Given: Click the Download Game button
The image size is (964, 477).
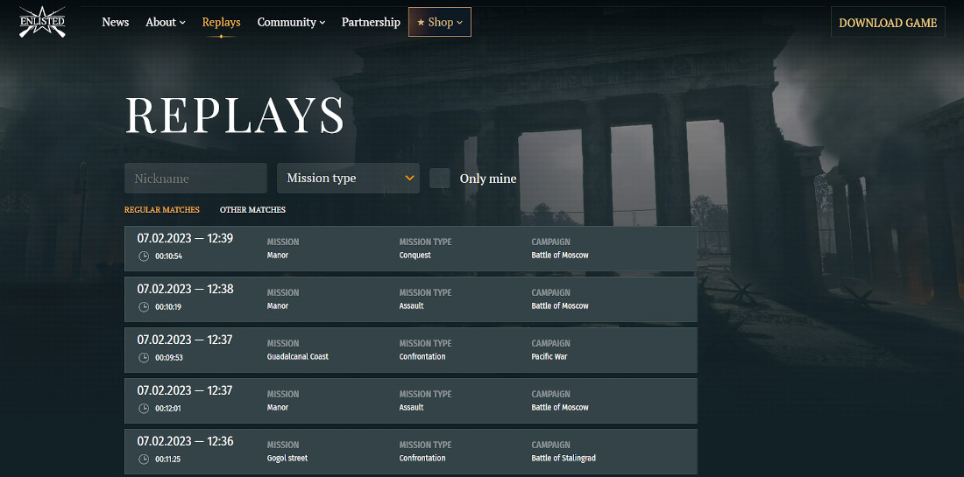Looking at the screenshot, I should tap(888, 22).
